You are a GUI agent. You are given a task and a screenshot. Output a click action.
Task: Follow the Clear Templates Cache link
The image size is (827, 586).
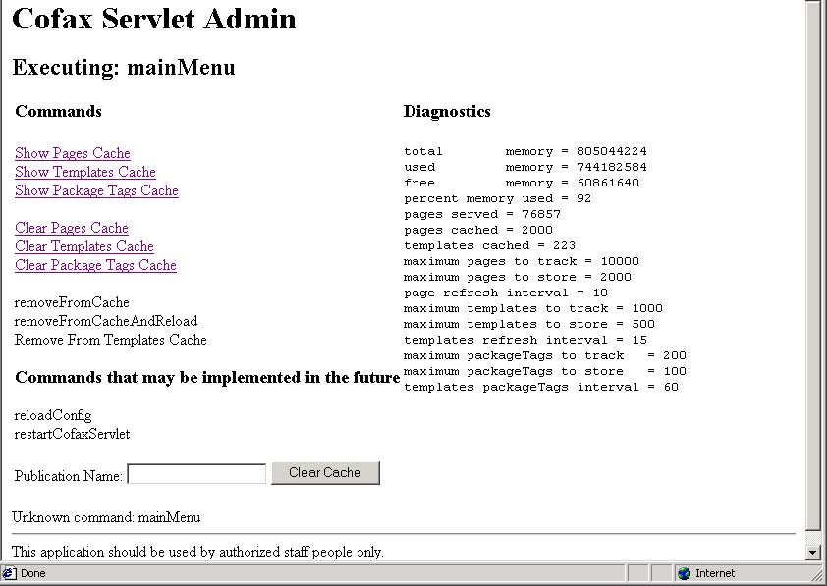point(83,246)
